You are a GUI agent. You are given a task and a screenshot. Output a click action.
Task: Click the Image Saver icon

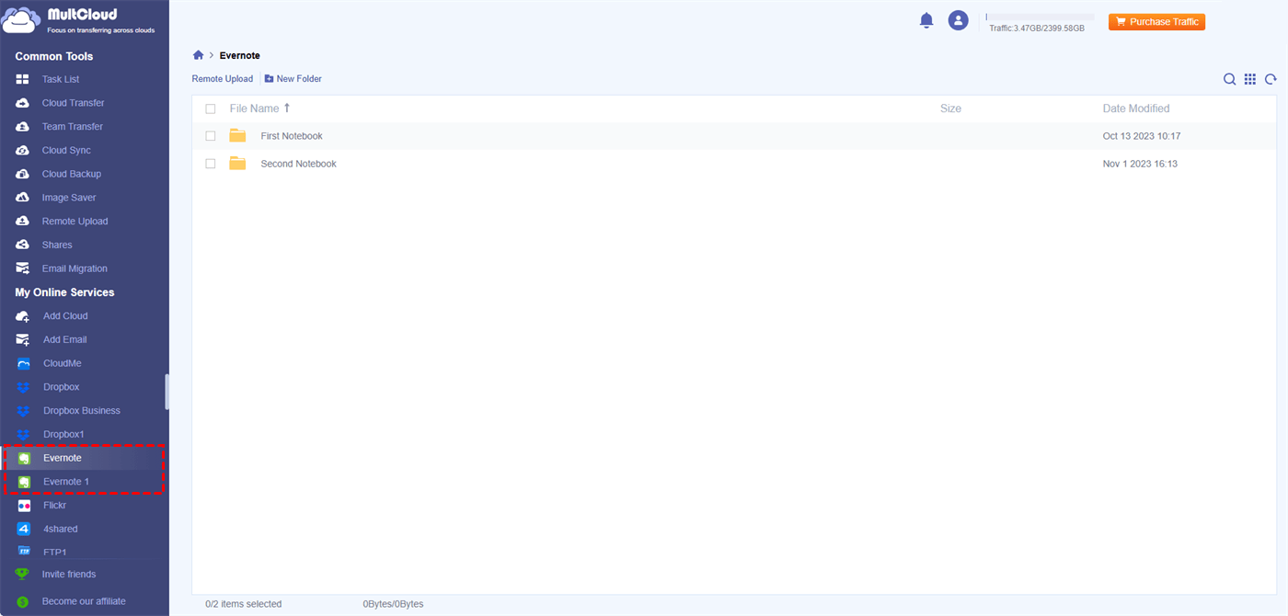point(23,198)
